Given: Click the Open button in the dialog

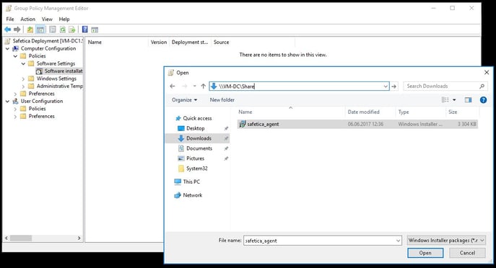Looking at the screenshot, I should [x=425, y=253].
